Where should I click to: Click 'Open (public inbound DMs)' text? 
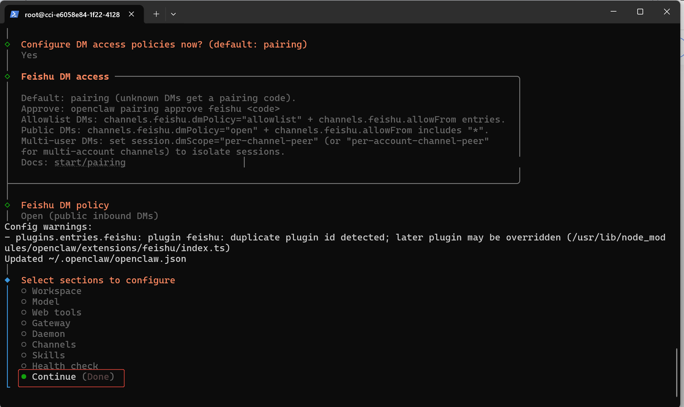(90, 216)
